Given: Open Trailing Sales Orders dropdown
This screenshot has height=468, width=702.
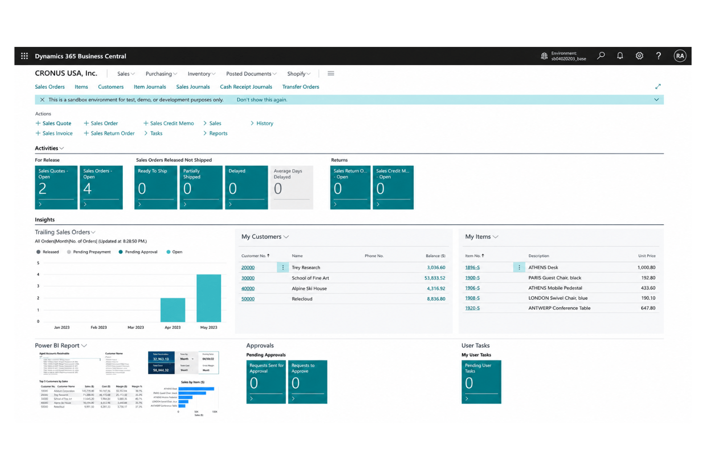Looking at the screenshot, I should pos(93,232).
